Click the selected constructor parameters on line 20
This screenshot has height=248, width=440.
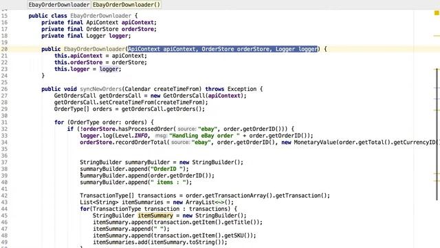(x=223, y=49)
